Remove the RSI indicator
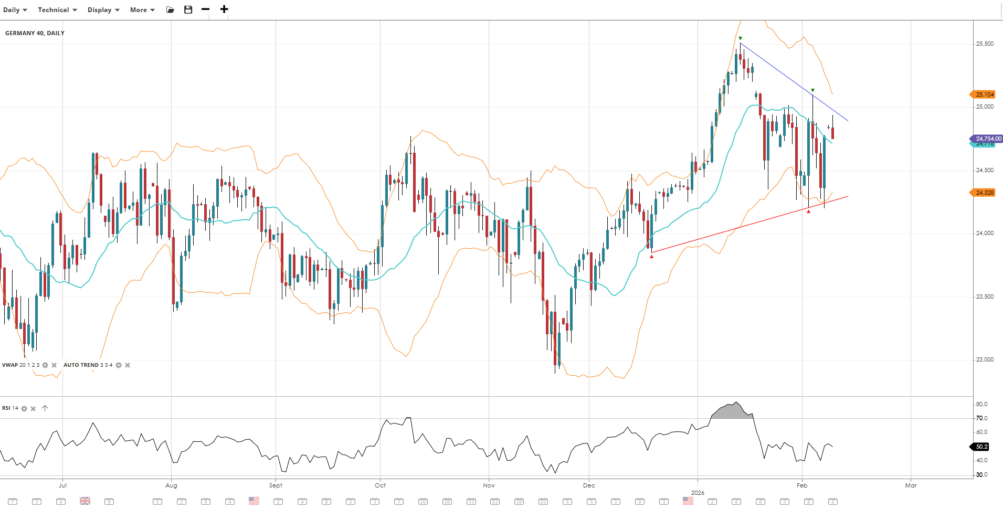 coord(33,408)
